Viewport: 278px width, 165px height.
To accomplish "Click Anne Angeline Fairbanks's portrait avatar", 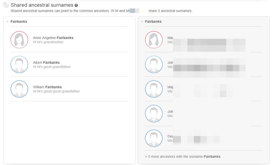I will tap(19, 40).
